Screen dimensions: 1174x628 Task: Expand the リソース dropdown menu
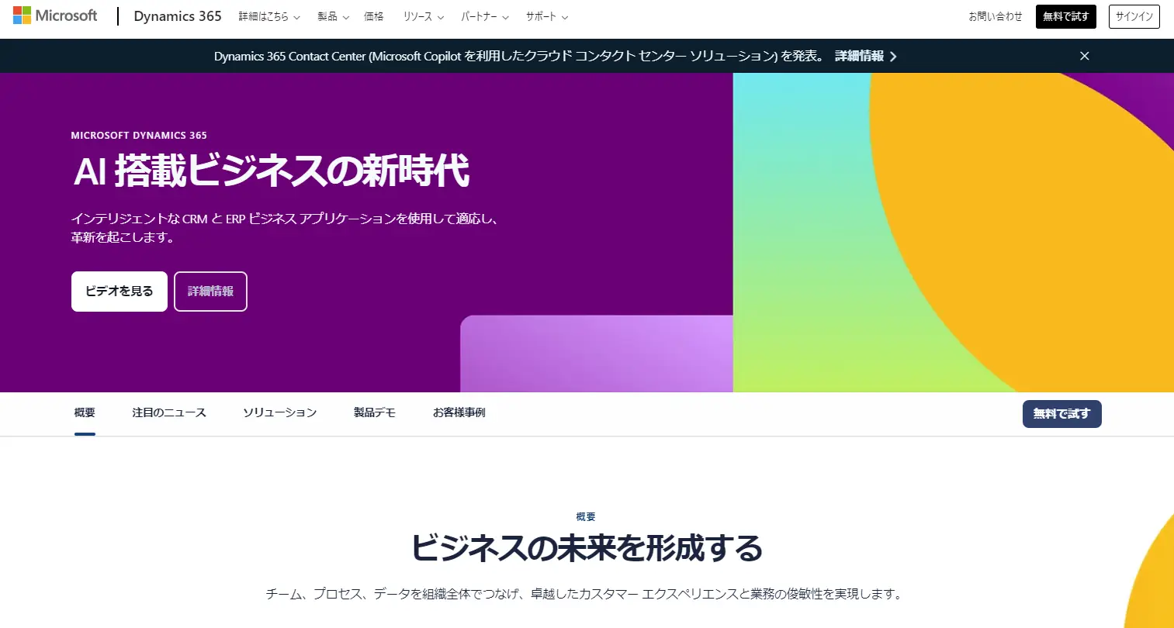(424, 16)
